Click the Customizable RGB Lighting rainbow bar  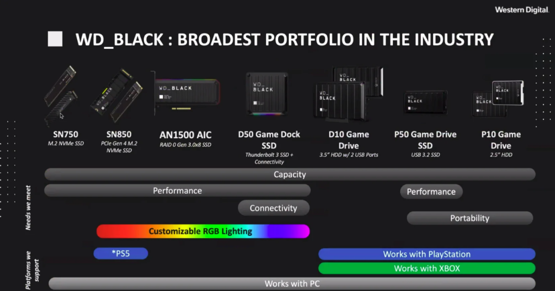pos(203,231)
